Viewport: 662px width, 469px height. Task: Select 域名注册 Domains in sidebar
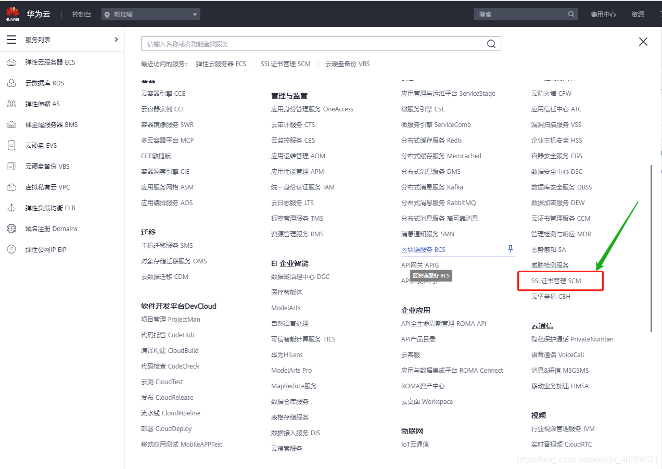tap(51, 229)
